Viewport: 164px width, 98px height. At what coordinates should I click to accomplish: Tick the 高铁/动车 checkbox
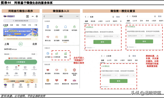click(11, 54)
